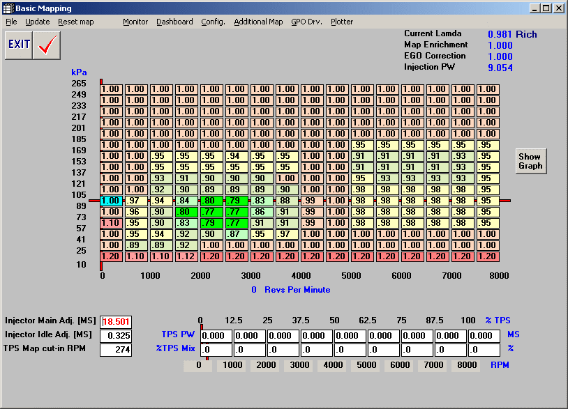Click the Injector Main Adj. field showing 18.501
The width and height of the screenshot is (568, 409).
click(116, 322)
